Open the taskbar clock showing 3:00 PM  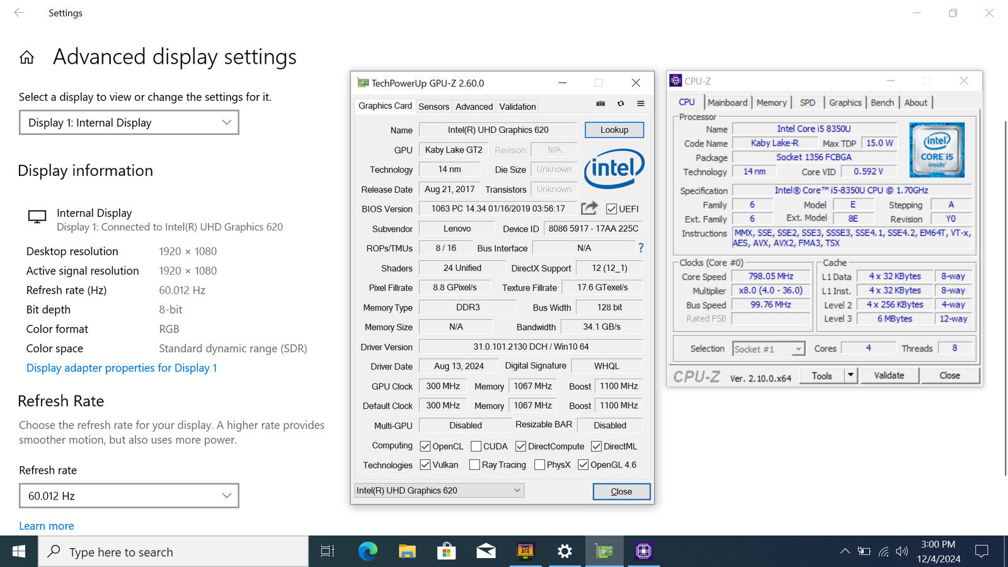click(939, 551)
